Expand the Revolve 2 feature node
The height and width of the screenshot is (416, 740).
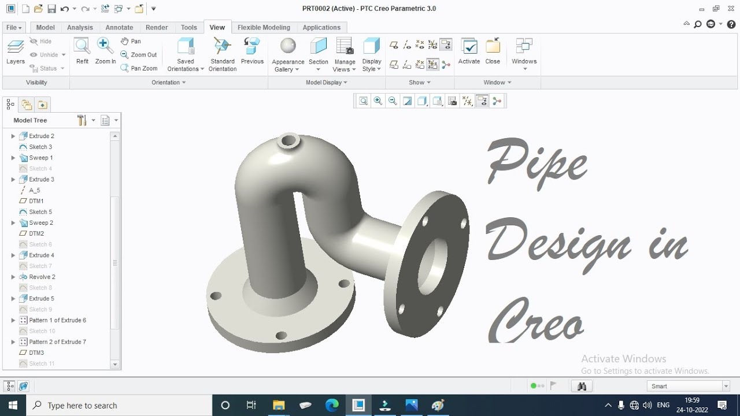(13, 277)
